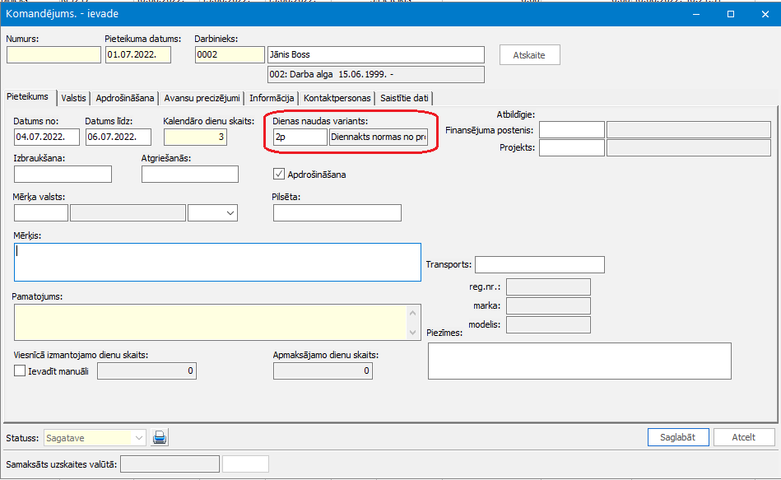
Task: Open the Informācija tab
Action: [x=272, y=98]
